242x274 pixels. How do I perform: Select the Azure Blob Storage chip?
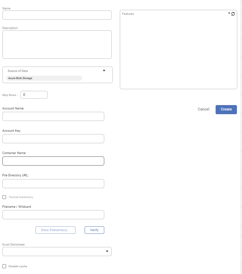[x=44, y=78]
